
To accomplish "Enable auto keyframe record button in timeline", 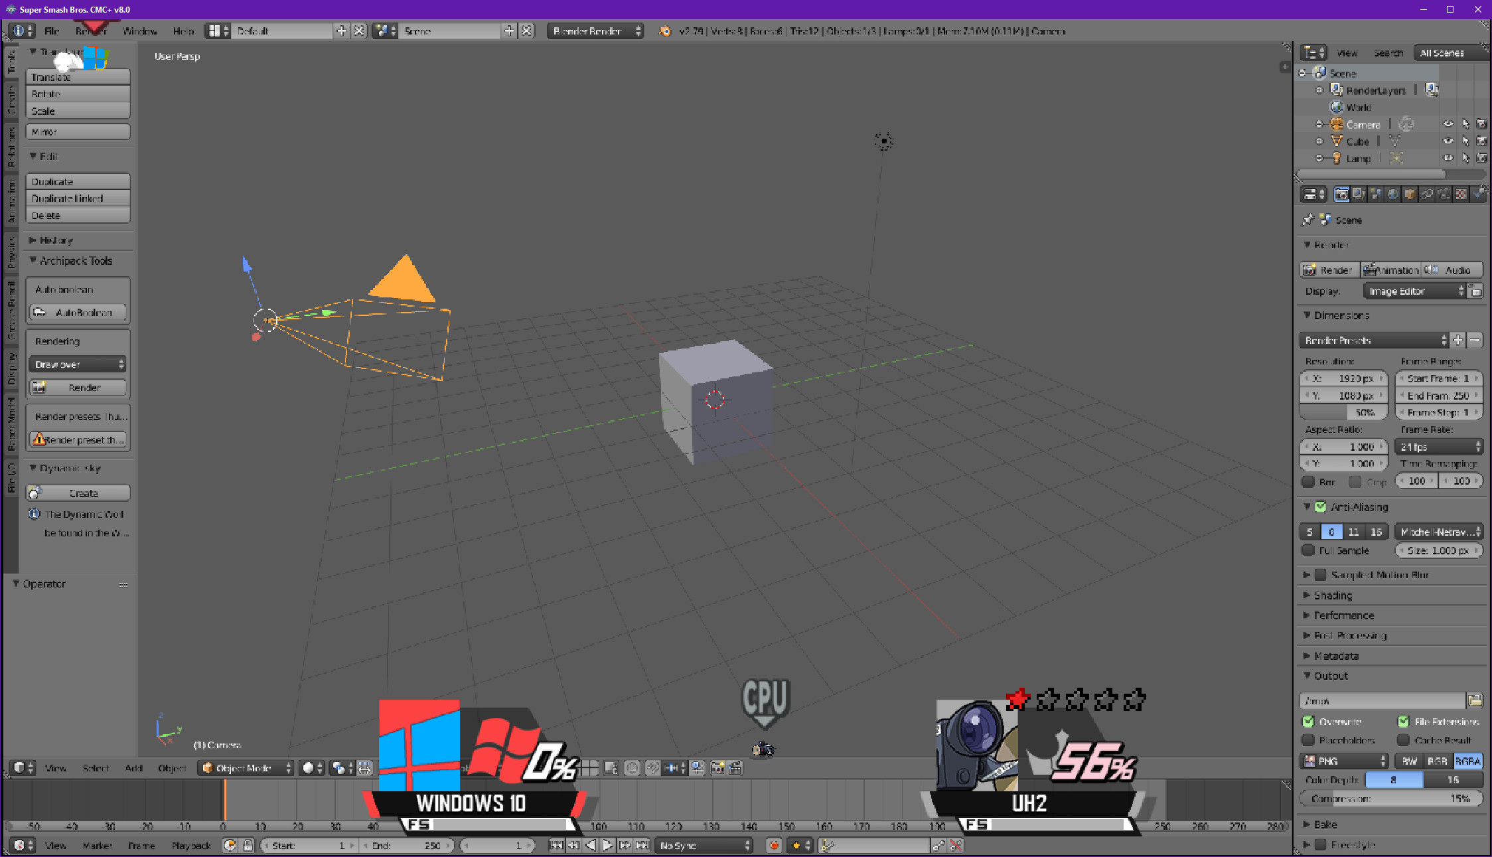I will pos(773,846).
